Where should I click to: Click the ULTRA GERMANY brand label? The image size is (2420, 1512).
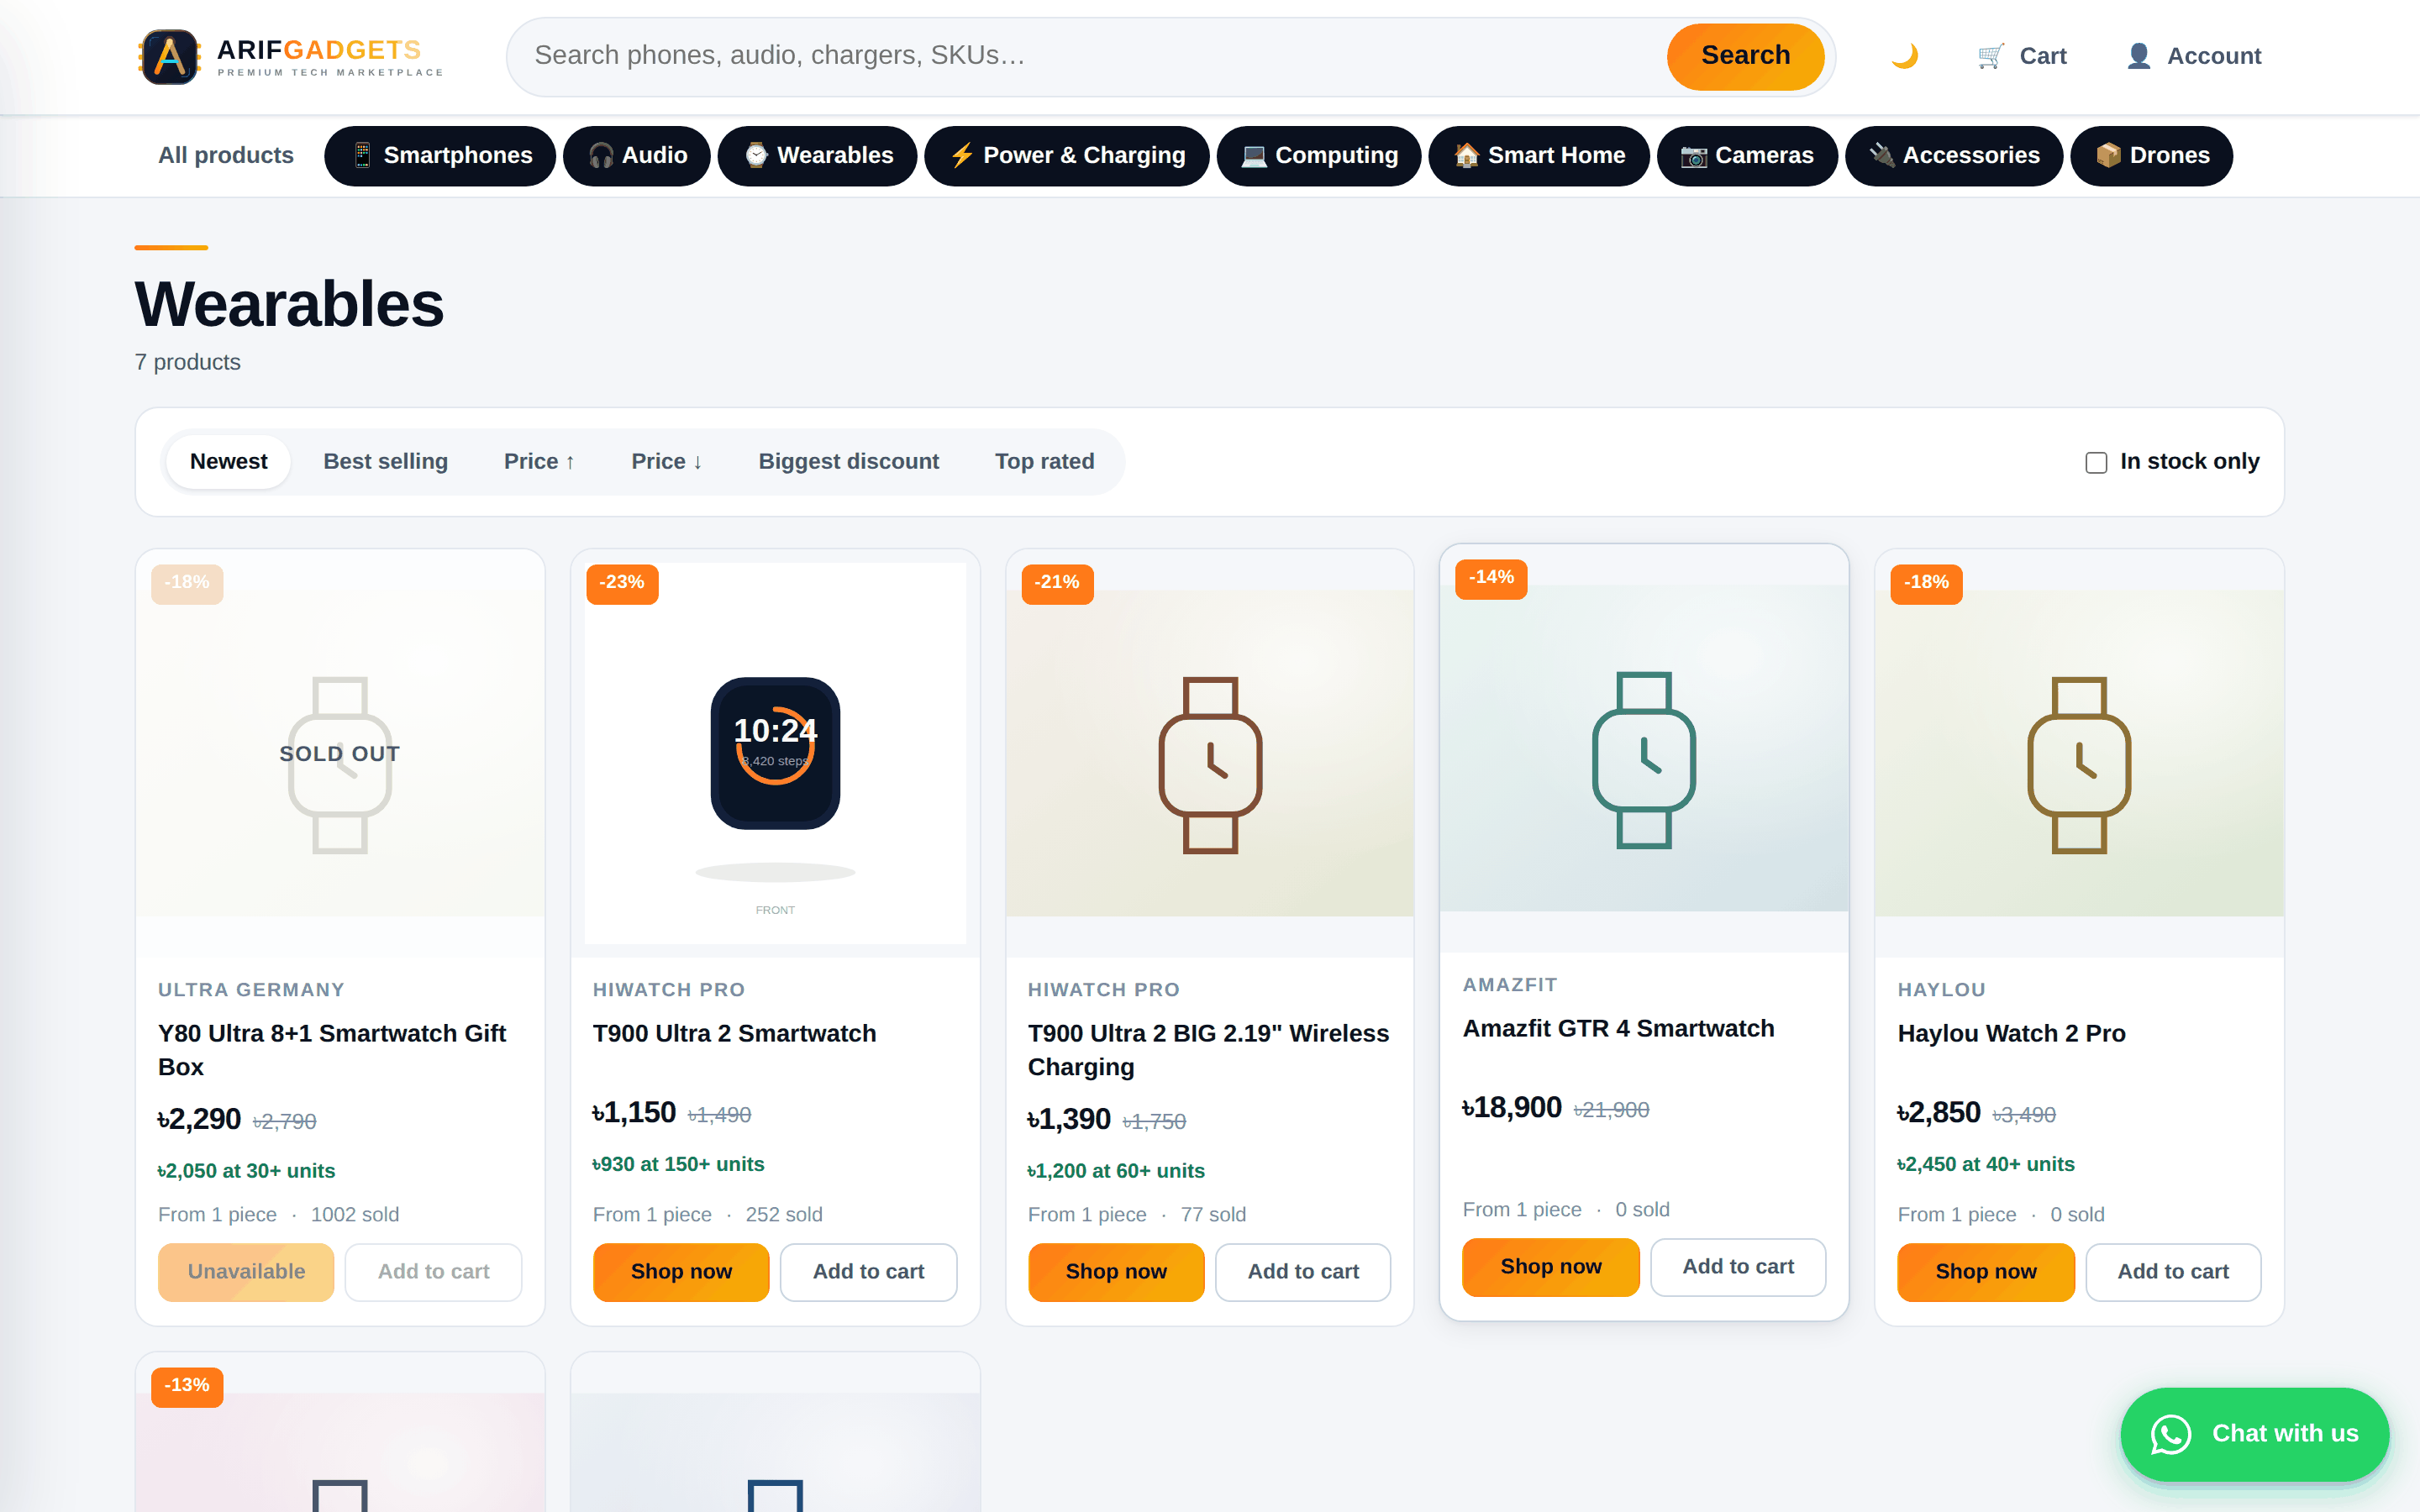[x=251, y=990]
